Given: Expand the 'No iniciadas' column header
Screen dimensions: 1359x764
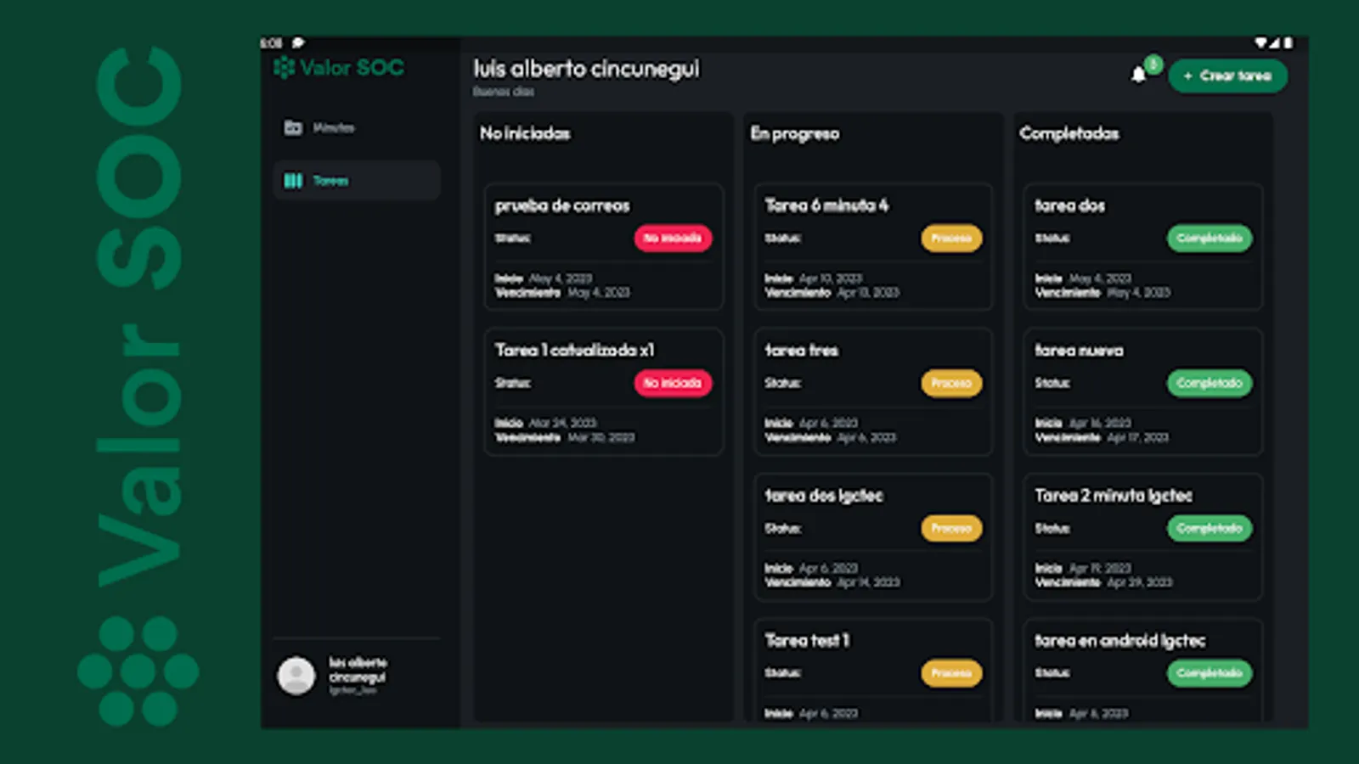Looking at the screenshot, I should tap(526, 133).
